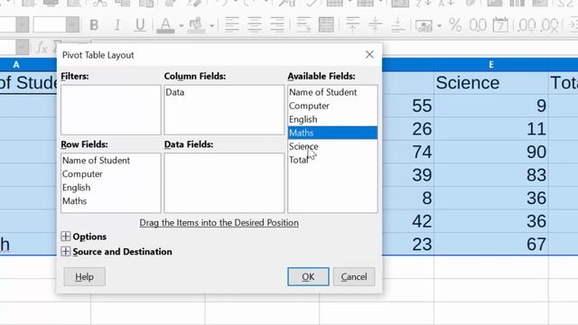578x325 pixels.
Task: Align cell content to the left
Action: (232, 24)
